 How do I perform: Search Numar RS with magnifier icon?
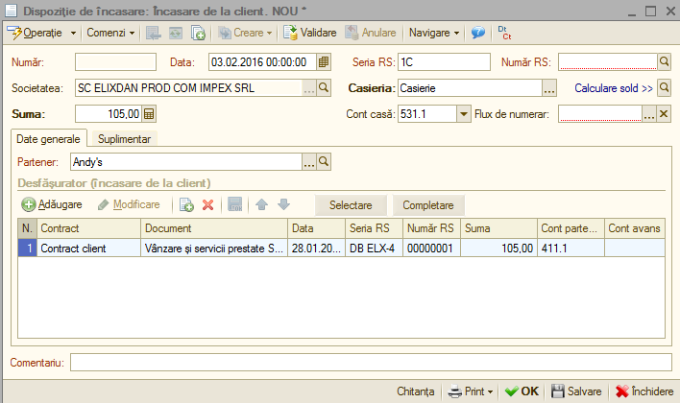[664, 62]
